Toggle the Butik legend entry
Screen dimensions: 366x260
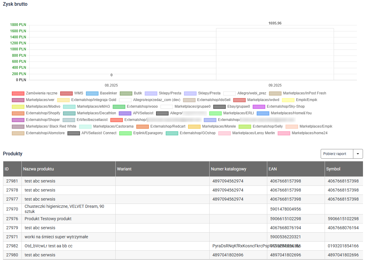[x=126, y=94]
